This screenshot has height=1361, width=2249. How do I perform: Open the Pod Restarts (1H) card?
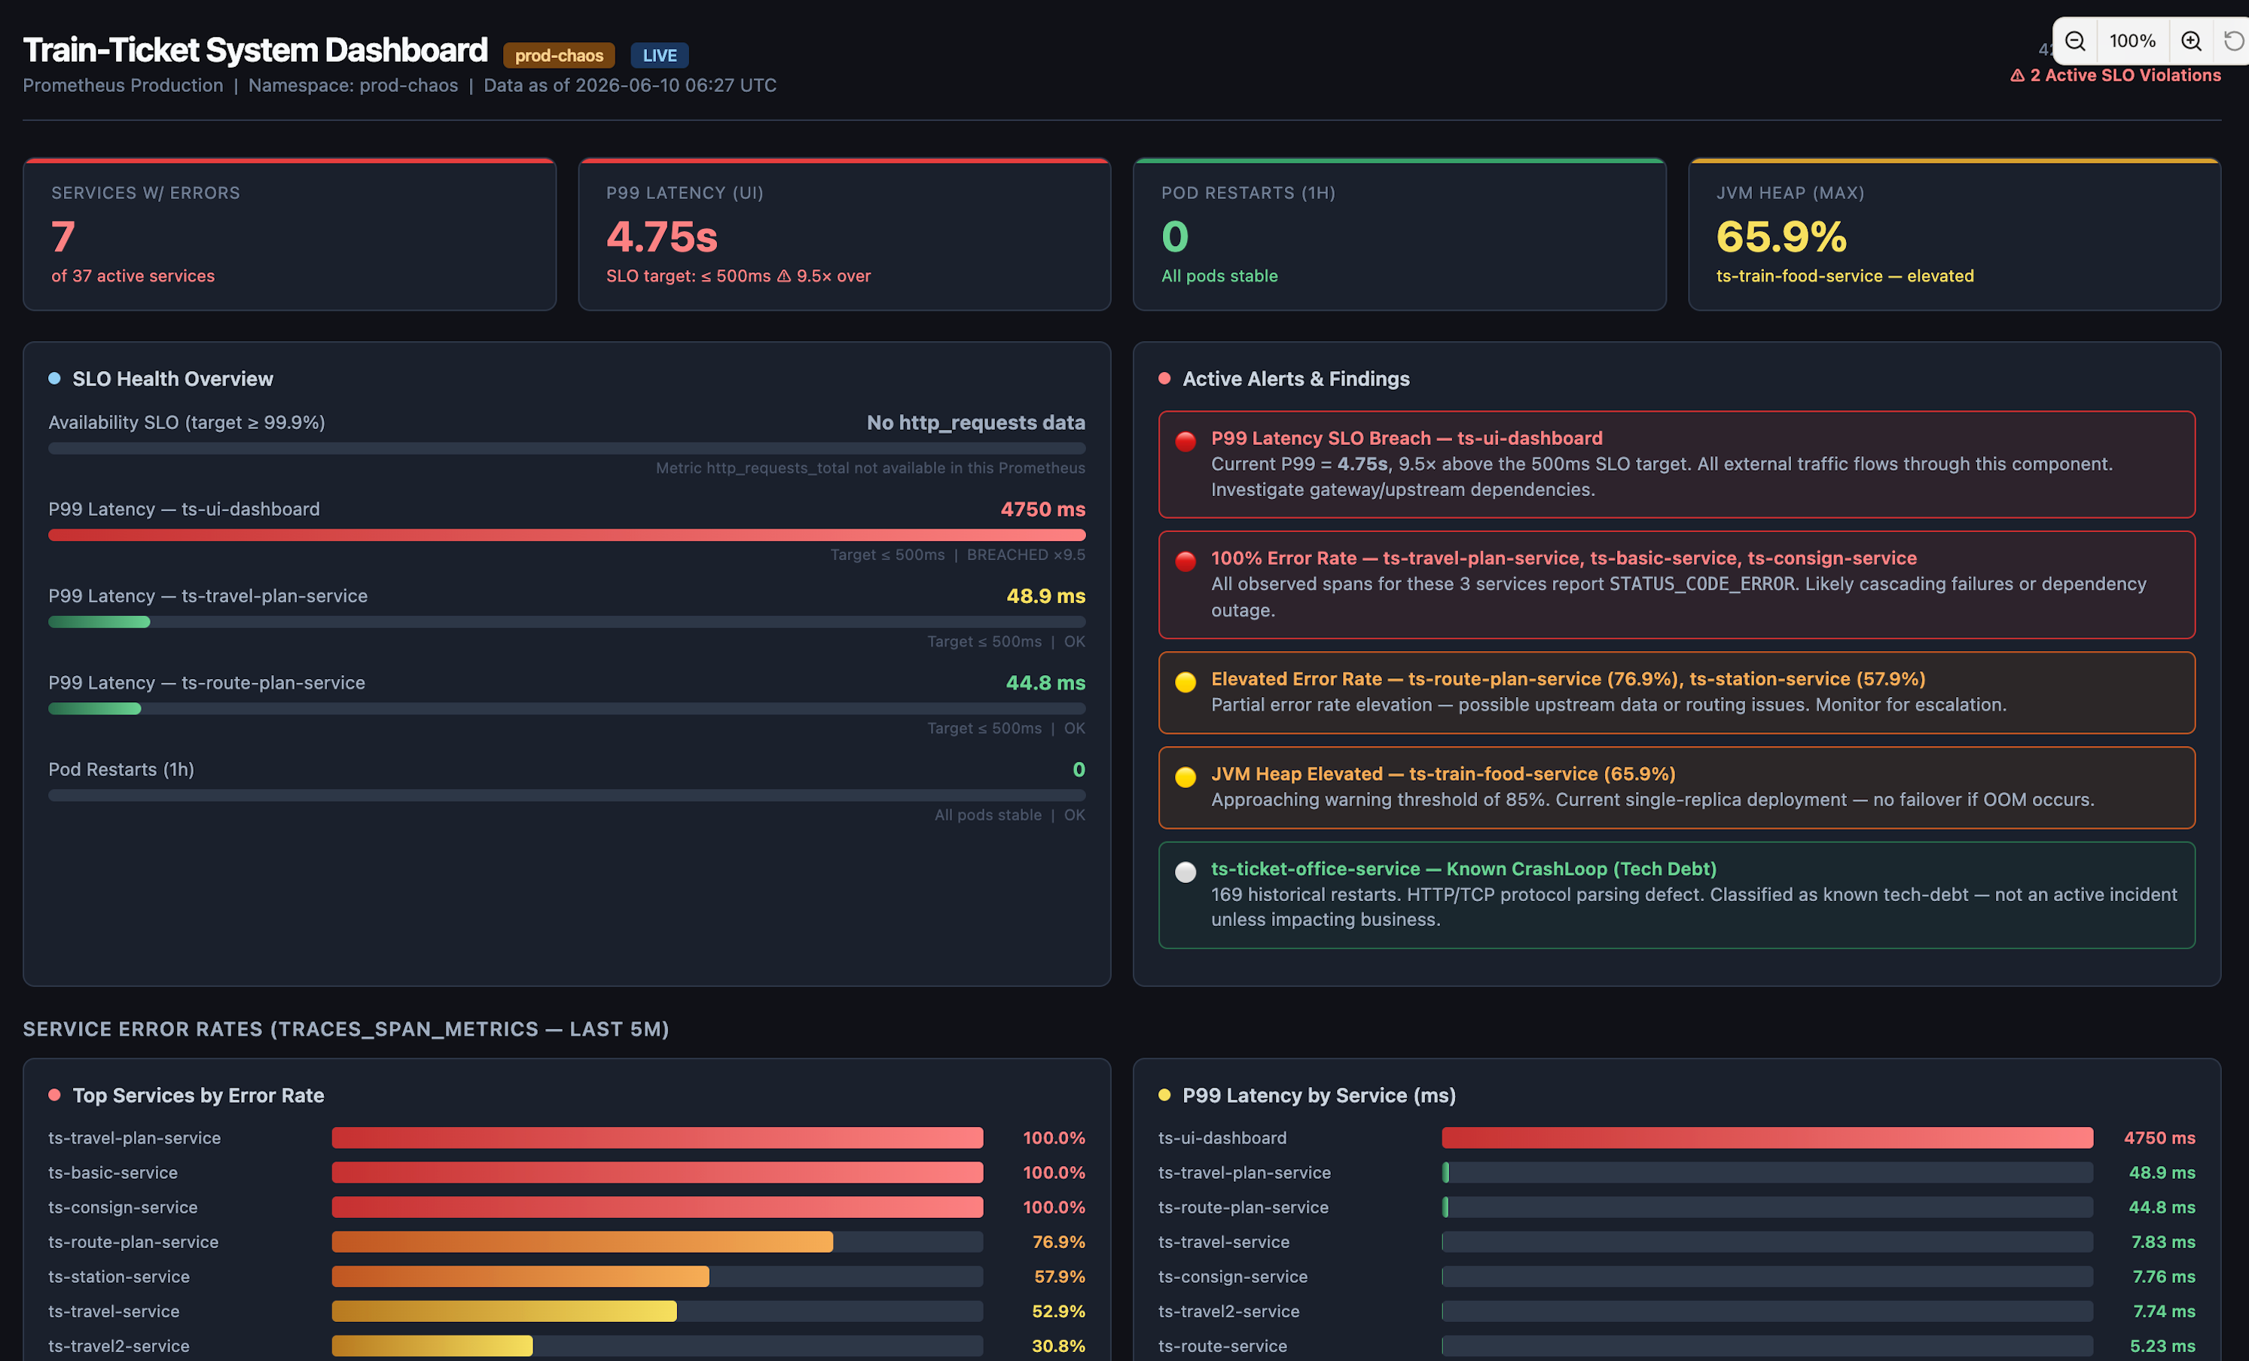coord(1399,234)
